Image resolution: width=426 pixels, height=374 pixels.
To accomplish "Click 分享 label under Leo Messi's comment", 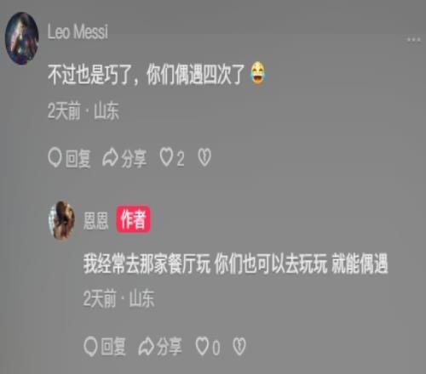I will pyautogui.click(x=134, y=158).
